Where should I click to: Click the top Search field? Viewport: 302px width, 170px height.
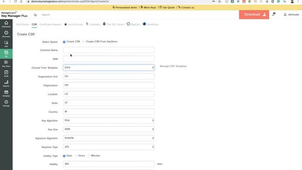pos(60,15)
